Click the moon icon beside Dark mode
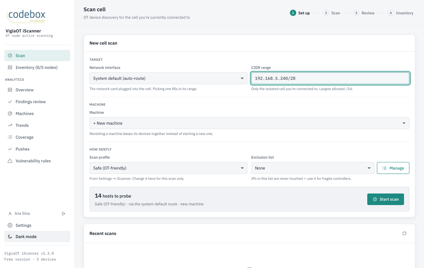This screenshot has width=424, height=268. click(x=10, y=236)
